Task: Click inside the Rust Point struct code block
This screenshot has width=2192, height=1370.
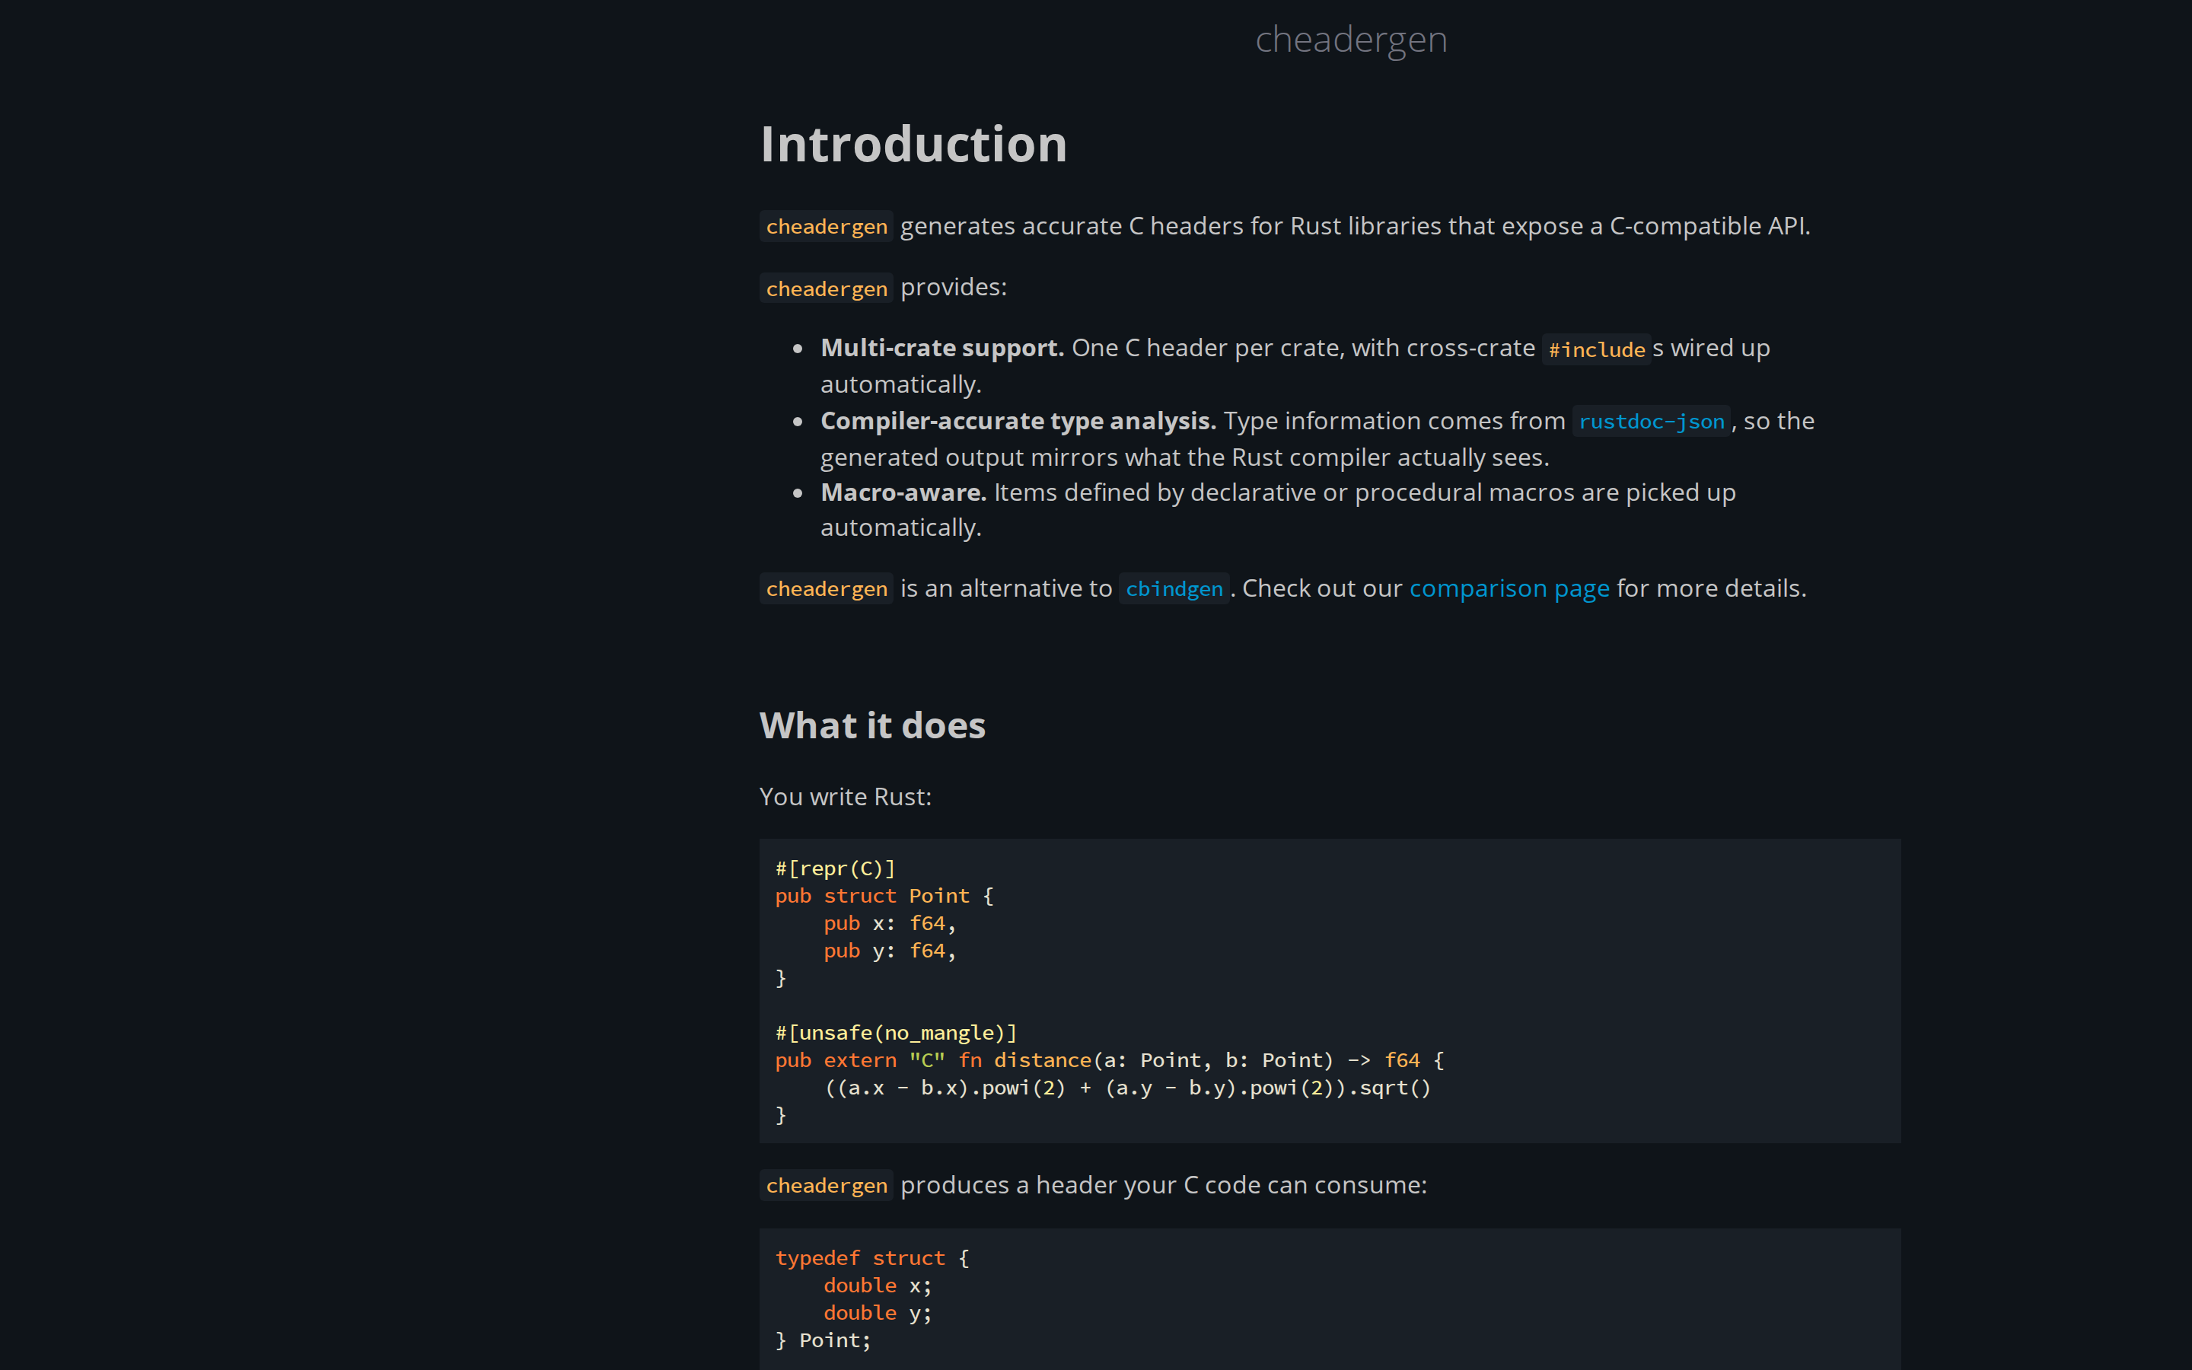Action: click(1330, 990)
